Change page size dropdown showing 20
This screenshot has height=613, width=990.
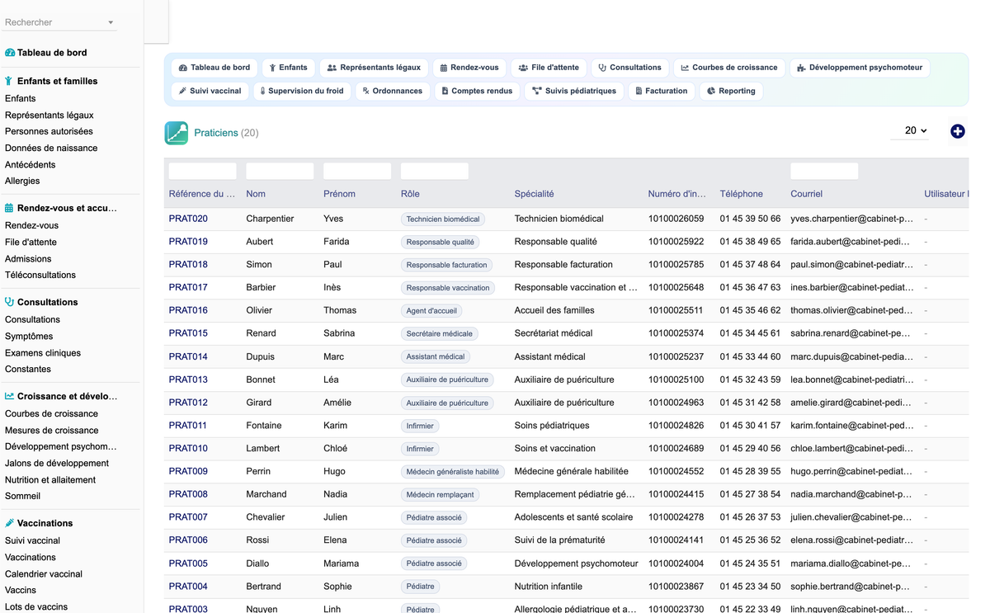coord(910,131)
